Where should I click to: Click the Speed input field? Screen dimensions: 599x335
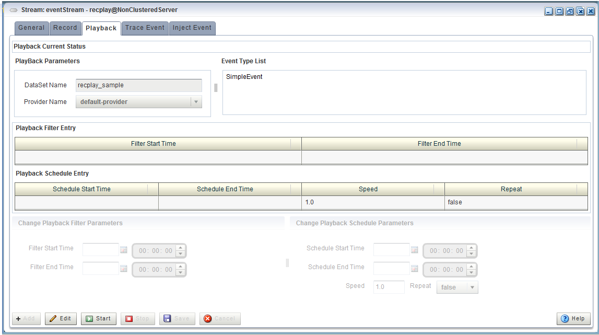389,287
